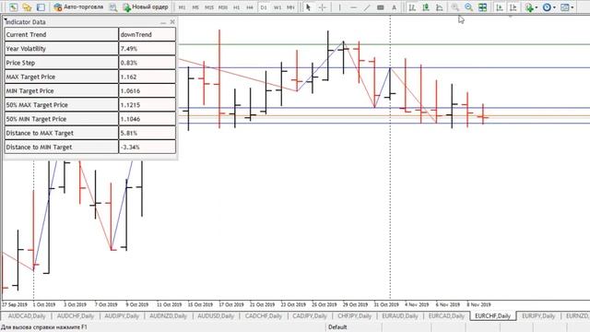Open the AUDJPY,Daily chart tab

click(x=122, y=315)
